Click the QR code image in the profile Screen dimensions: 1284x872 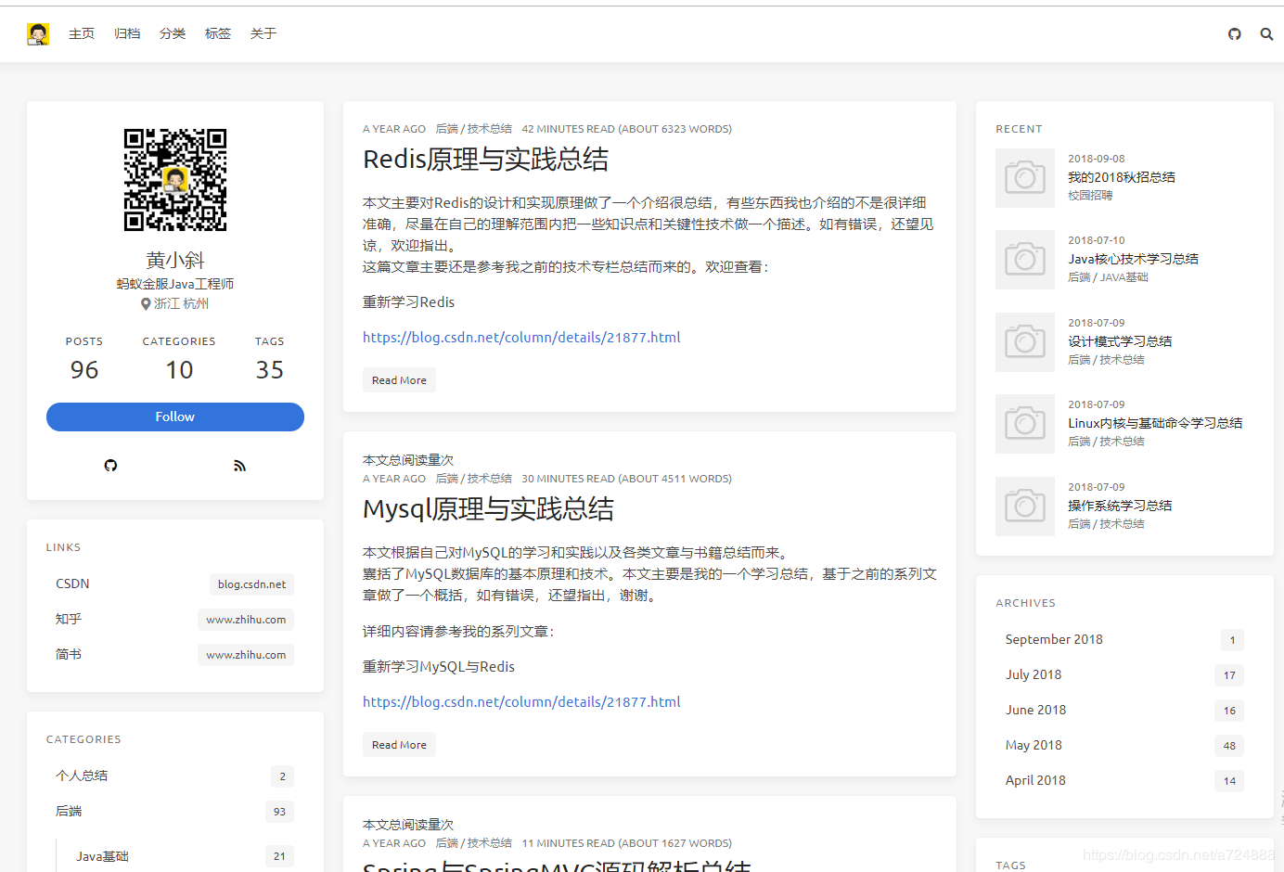point(174,179)
